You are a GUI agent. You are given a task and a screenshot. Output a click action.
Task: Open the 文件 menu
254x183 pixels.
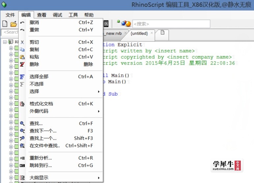pos(10,15)
